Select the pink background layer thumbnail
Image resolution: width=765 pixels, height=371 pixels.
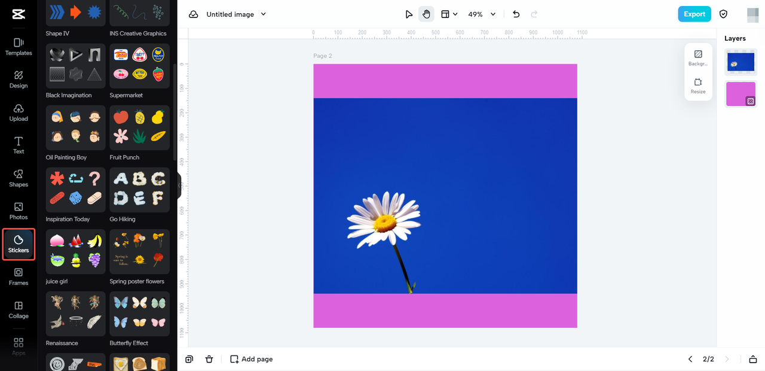741,95
